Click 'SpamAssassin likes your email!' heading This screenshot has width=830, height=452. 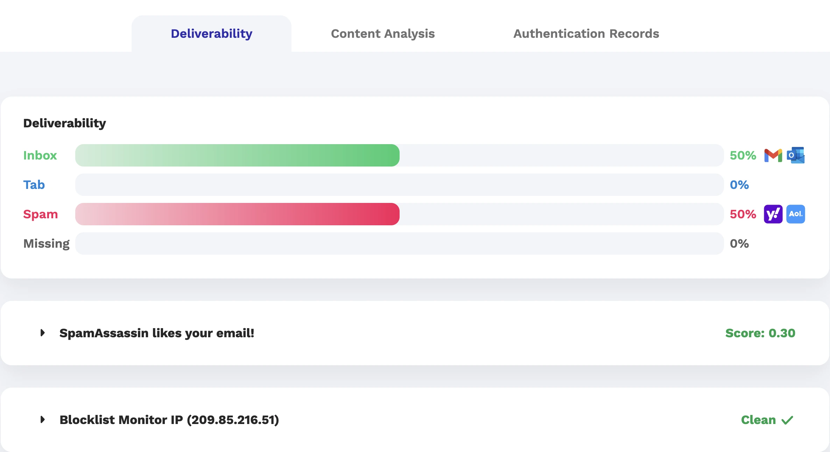[157, 333]
